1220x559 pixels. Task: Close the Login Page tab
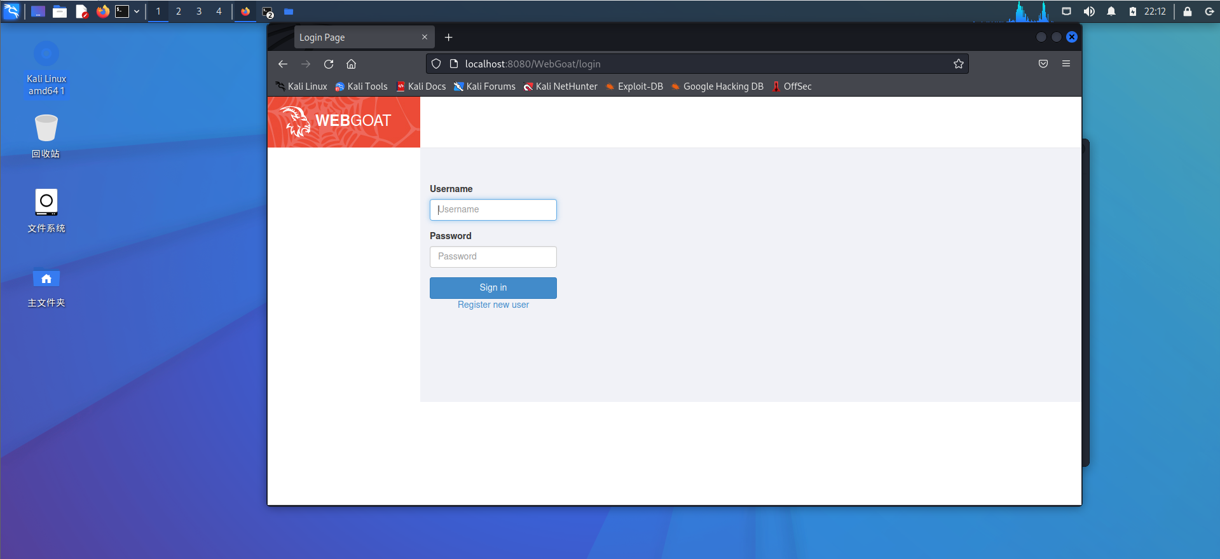[x=425, y=37]
